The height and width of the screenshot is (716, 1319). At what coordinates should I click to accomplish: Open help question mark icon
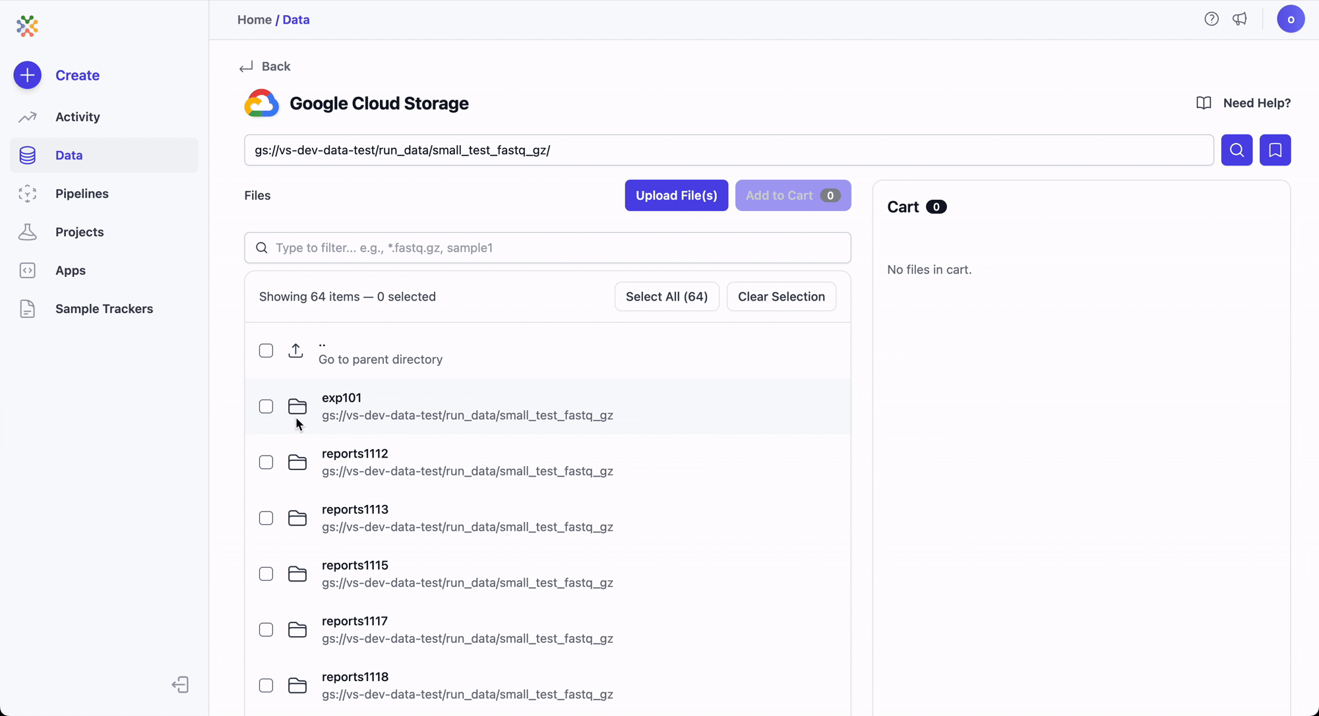[x=1212, y=19]
